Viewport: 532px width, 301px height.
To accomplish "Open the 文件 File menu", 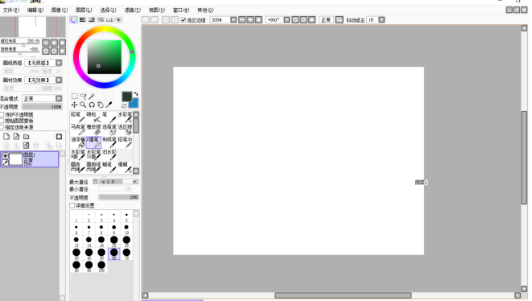I will 10,10.
